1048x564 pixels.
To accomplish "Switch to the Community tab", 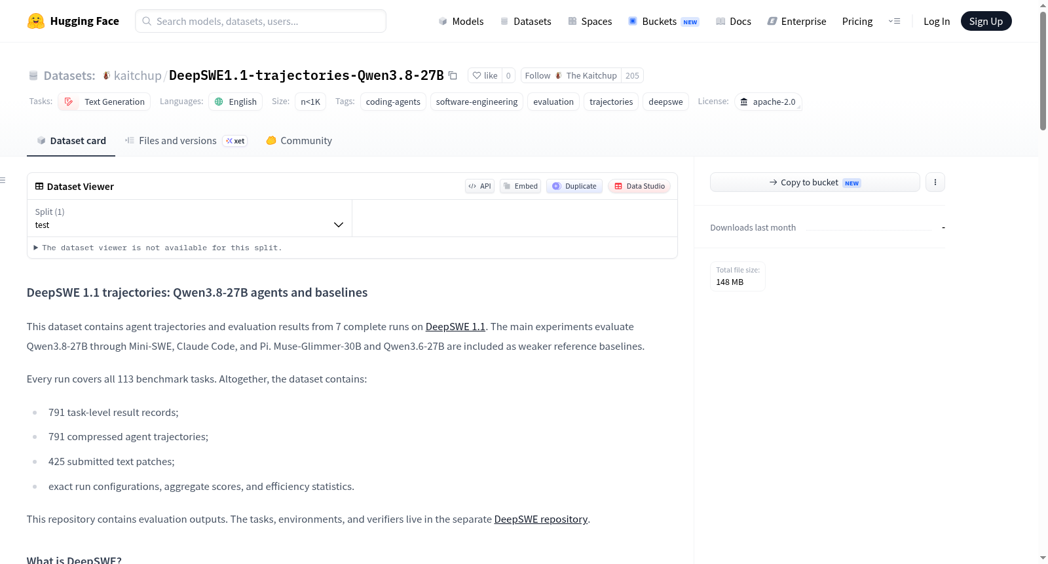I will (299, 140).
